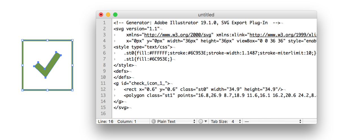Open the bundle gear menu in status bar
Viewport: 339px width, 140px height.
(201, 121)
